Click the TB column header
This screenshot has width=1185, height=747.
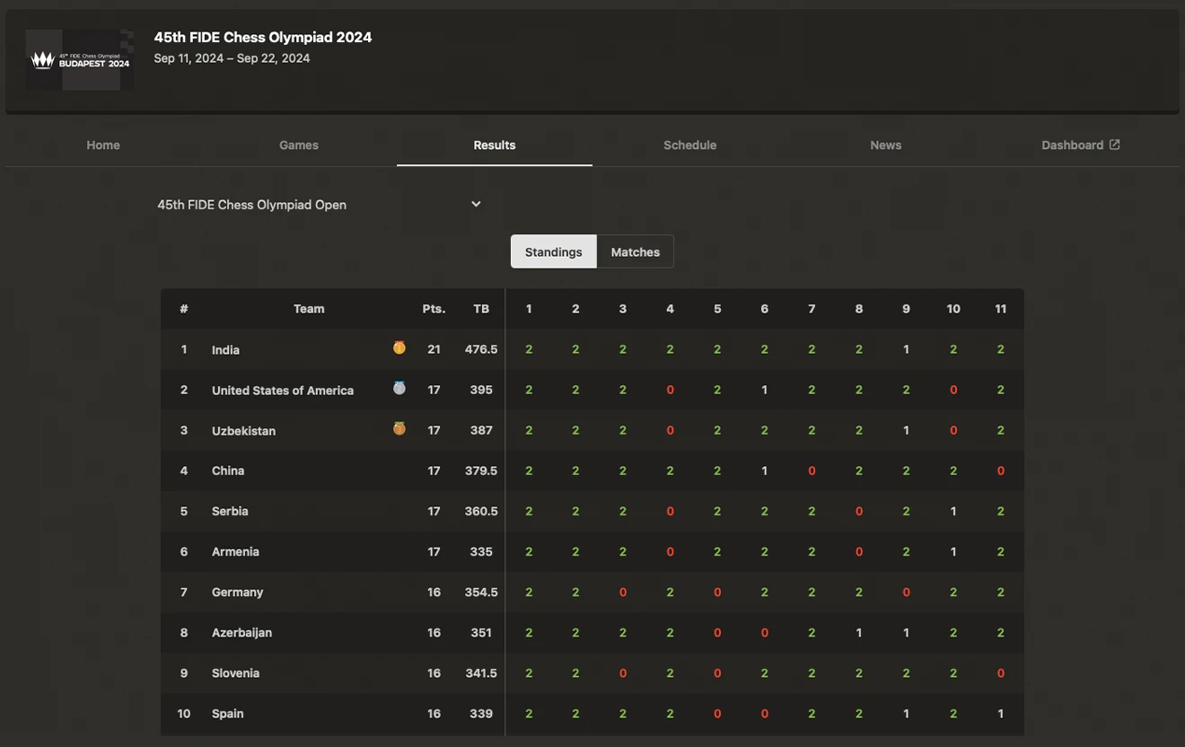point(481,309)
